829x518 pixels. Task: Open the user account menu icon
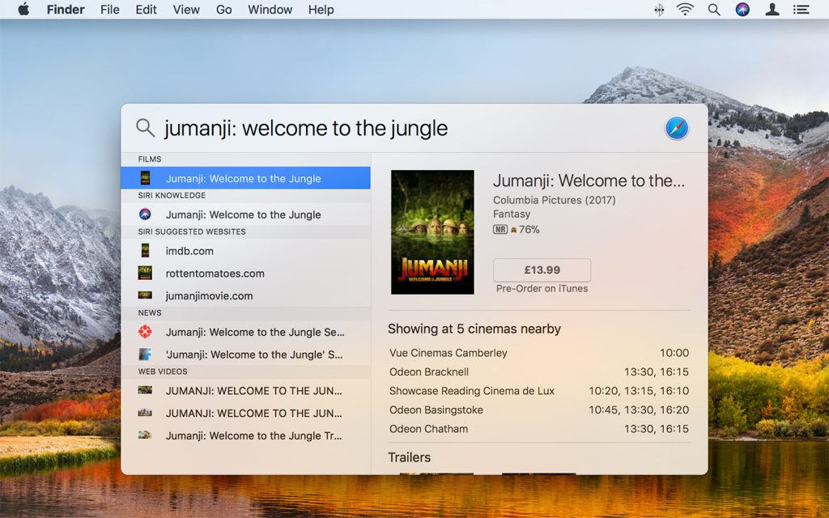[x=772, y=10]
